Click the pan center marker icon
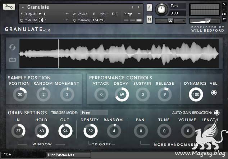228x159 pixels. click(x=170, y=21)
